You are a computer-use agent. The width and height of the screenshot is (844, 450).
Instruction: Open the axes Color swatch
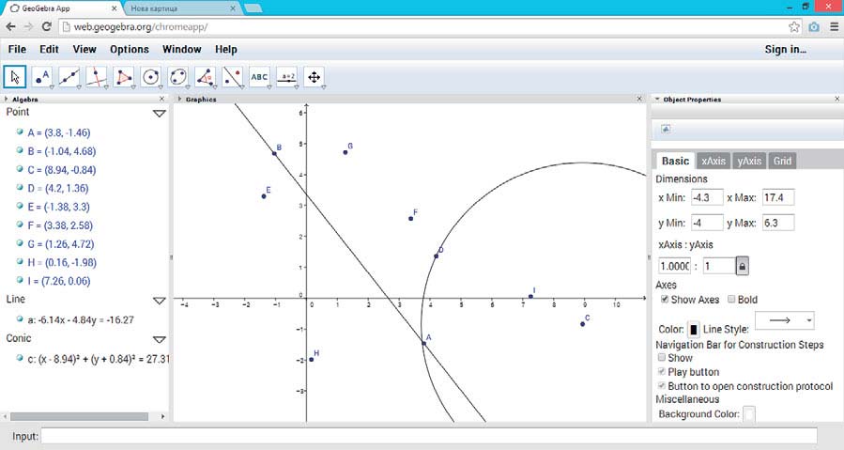(x=694, y=329)
